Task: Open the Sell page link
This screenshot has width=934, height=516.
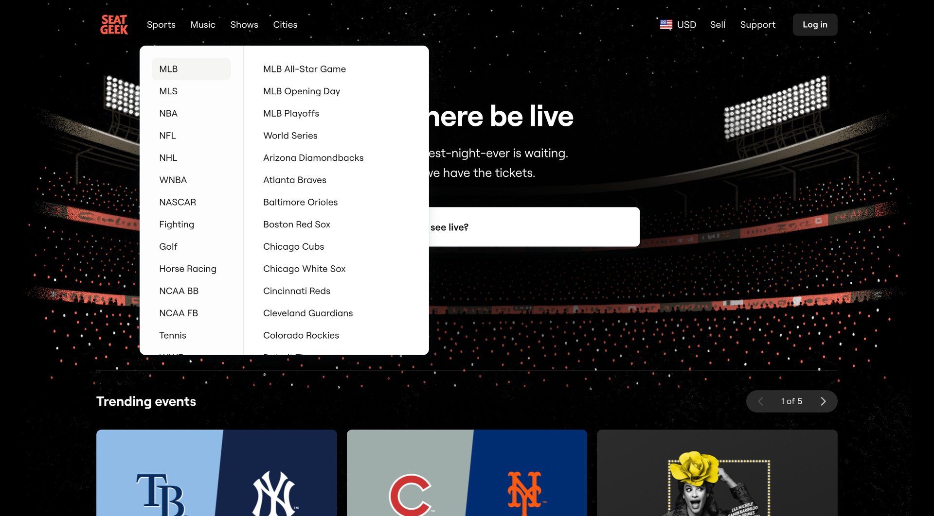Action: [x=718, y=24]
